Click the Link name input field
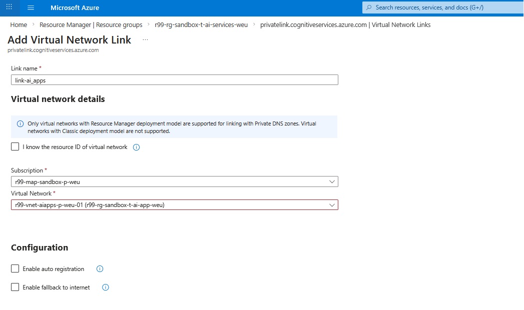 [174, 80]
